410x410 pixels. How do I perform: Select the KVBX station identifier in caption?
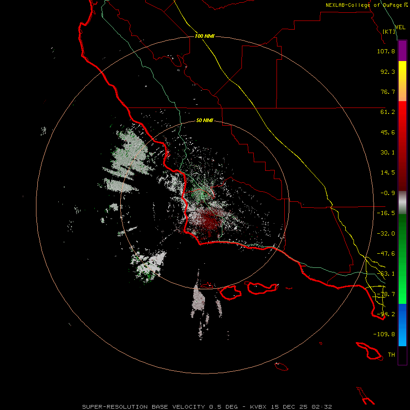coord(258,407)
